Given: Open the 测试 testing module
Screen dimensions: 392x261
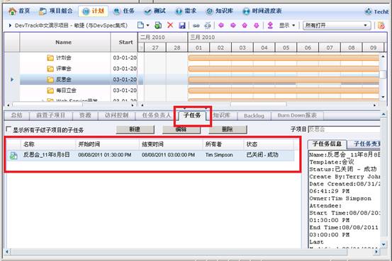Looking at the screenshot, I should 155,11.
